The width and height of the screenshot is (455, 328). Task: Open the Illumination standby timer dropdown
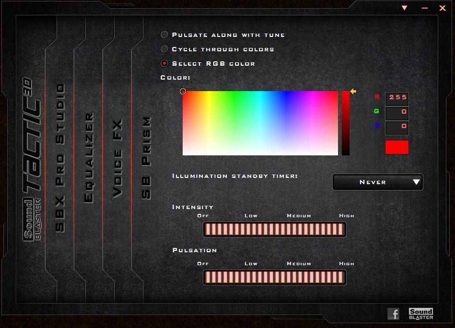(x=377, y=182)
